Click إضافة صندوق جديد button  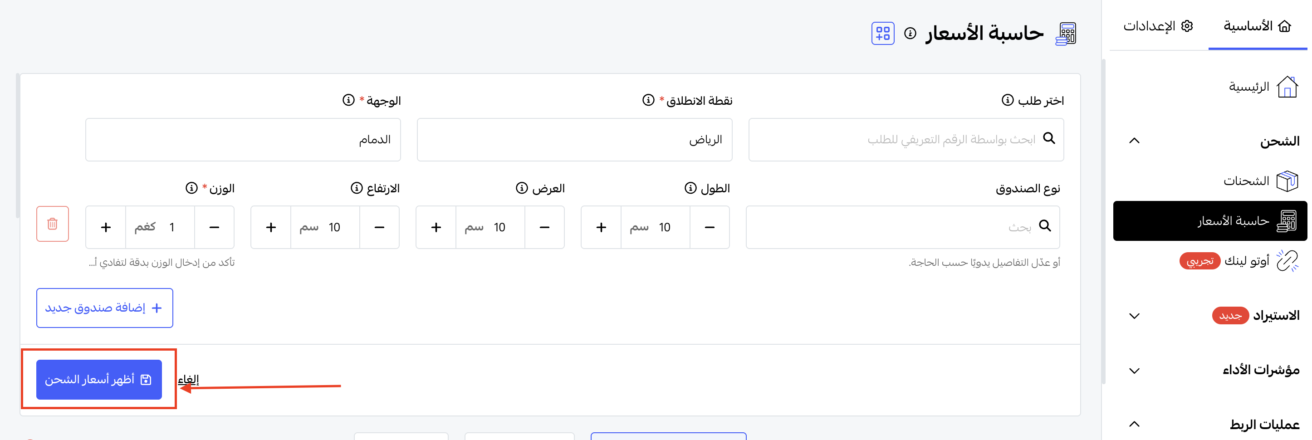[x=104, y=308]
